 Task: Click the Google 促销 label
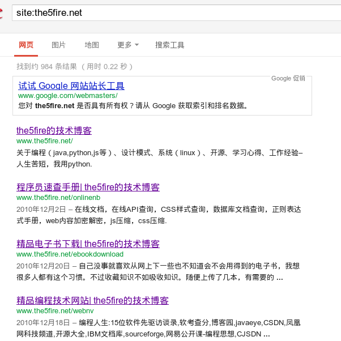pos(288,78)
